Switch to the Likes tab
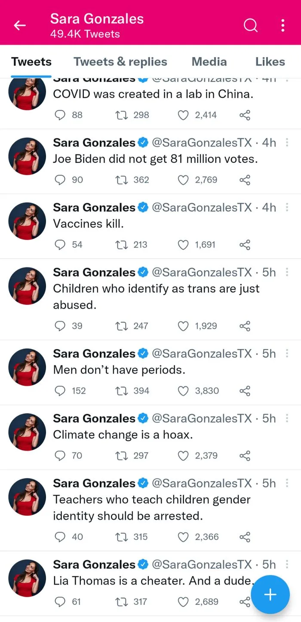This screenshot has width=301, height=622. [270, 61]
